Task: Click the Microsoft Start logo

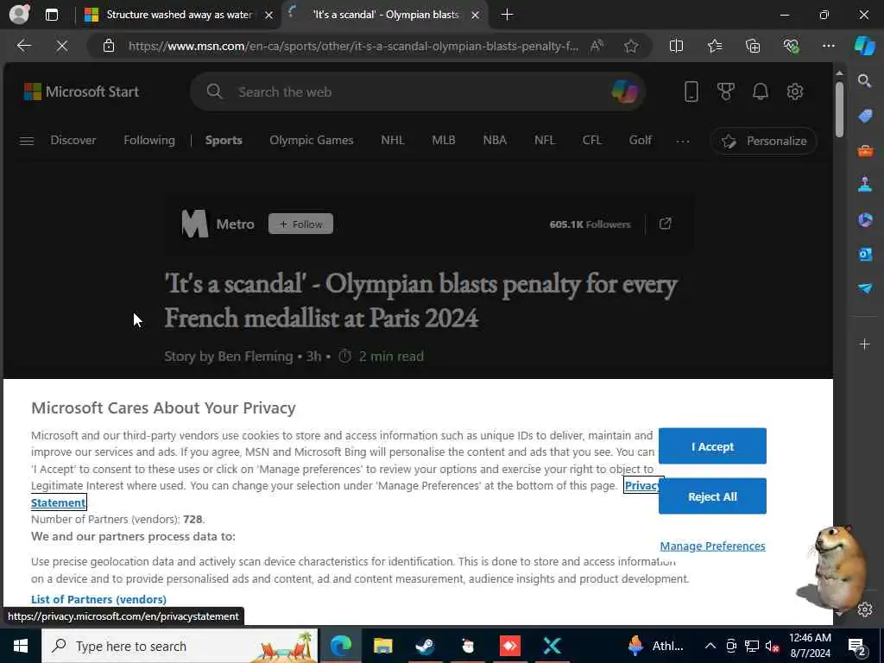Action: point(81,92)
